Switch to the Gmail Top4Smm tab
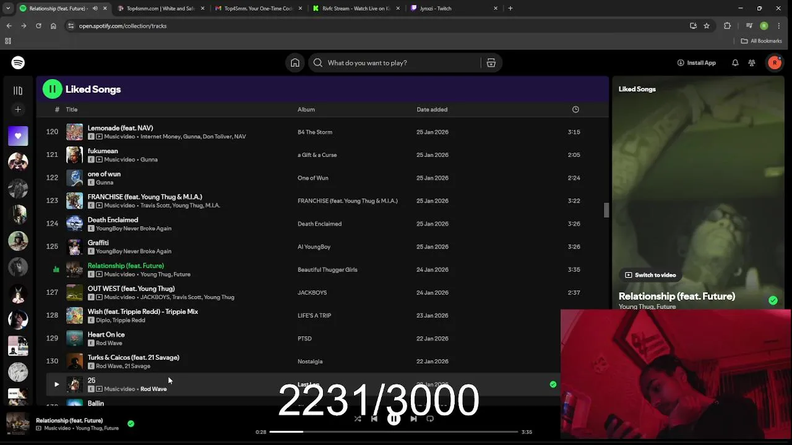 pyautogui.click(x=258, y=9)
